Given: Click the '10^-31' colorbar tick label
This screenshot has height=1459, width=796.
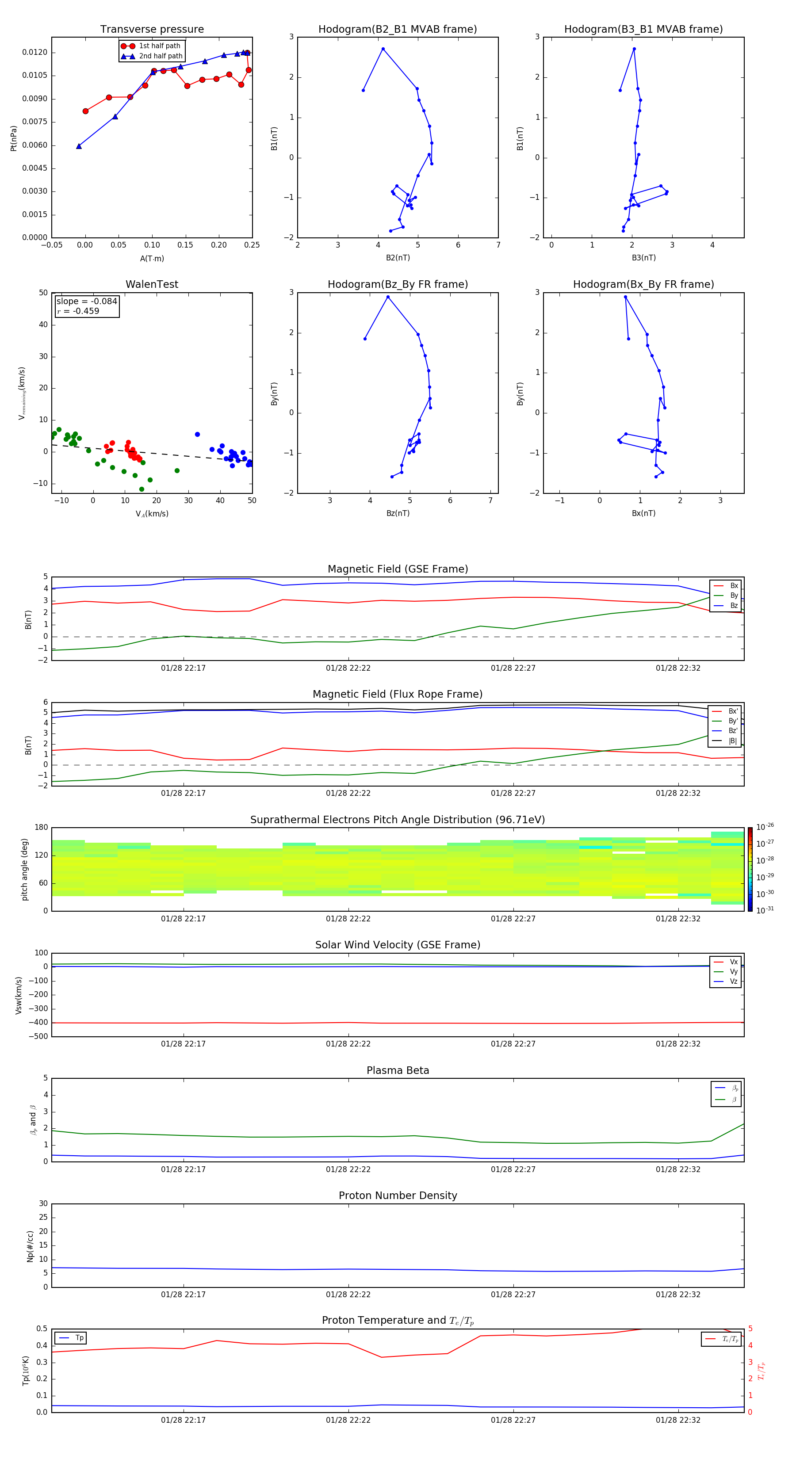Looking at the screenshot, I should pos(765,911).
